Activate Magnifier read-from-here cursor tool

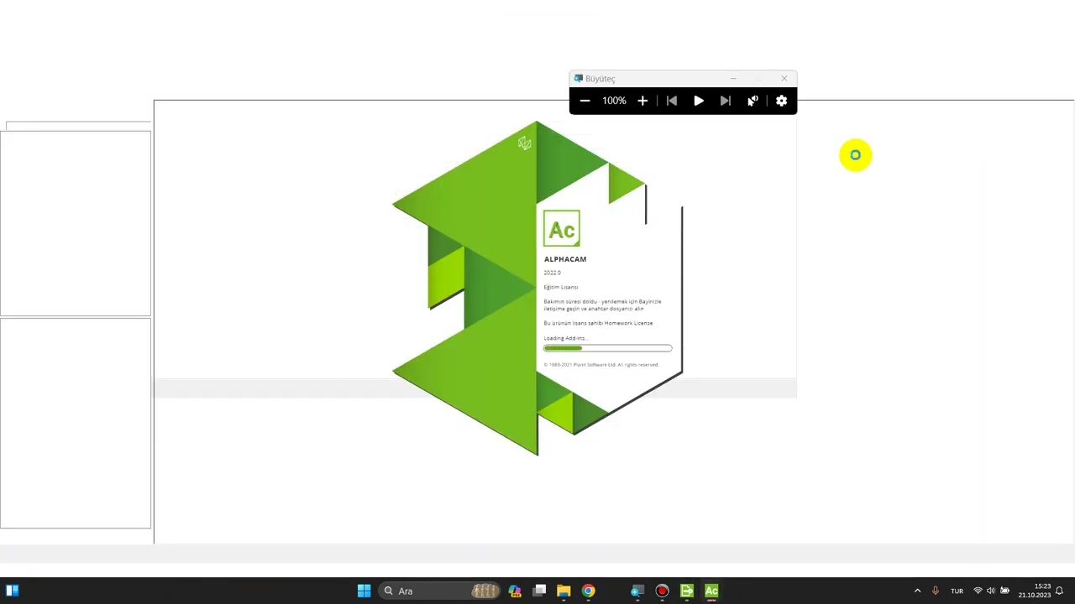[752, 101]
